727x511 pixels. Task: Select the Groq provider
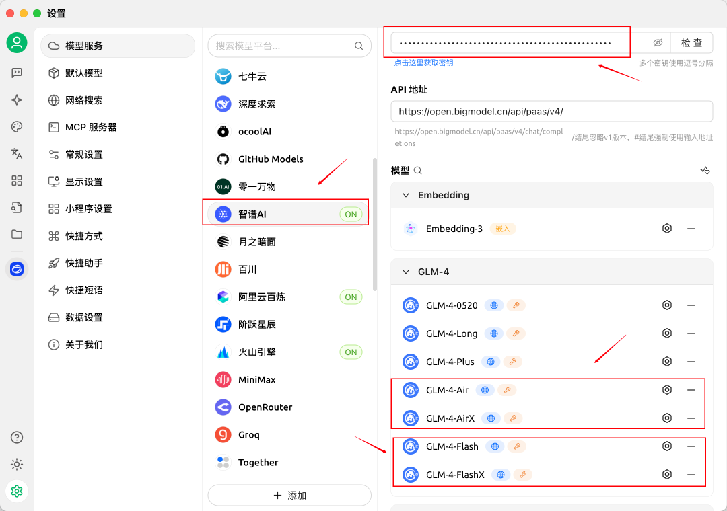click(x=289, y=434)
